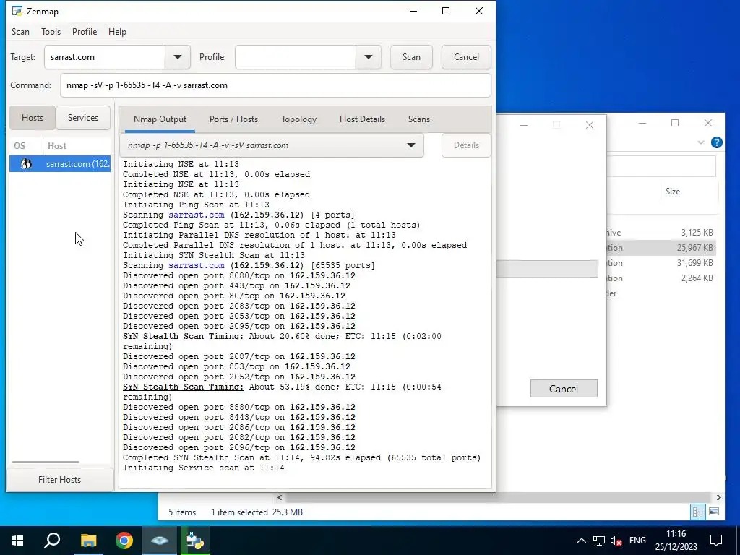
Task: Switch to the Host Details tab
Action: coord(363,119)
